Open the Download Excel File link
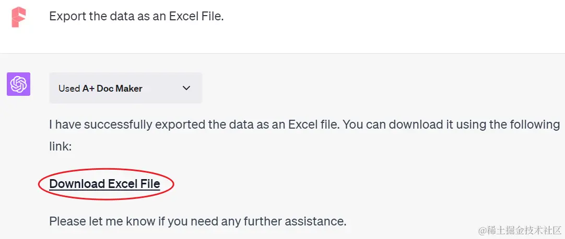 coord(104,184)
